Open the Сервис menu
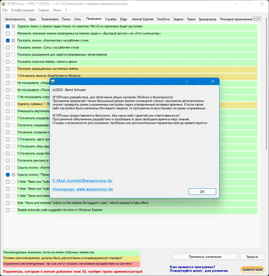 44,10
